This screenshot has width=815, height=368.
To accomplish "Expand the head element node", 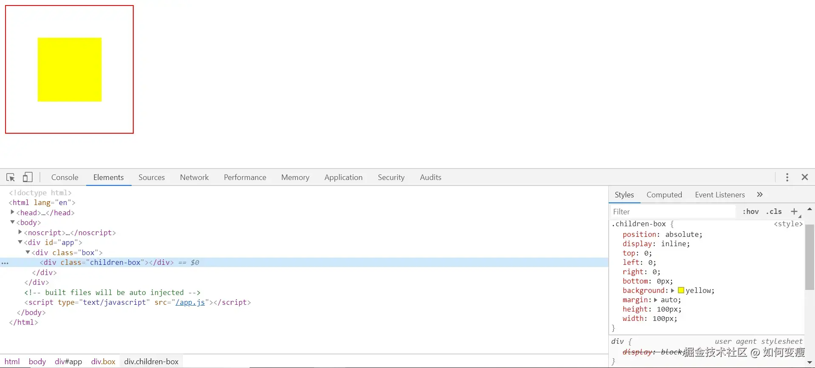I will pos(12,212).
